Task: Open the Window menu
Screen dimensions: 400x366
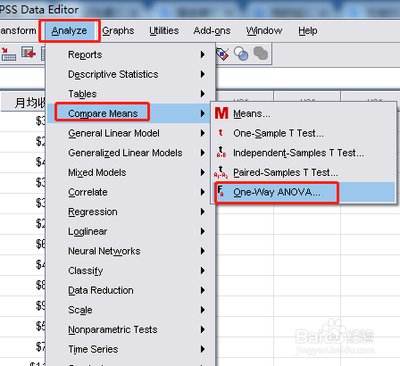Action: point(264,30)
